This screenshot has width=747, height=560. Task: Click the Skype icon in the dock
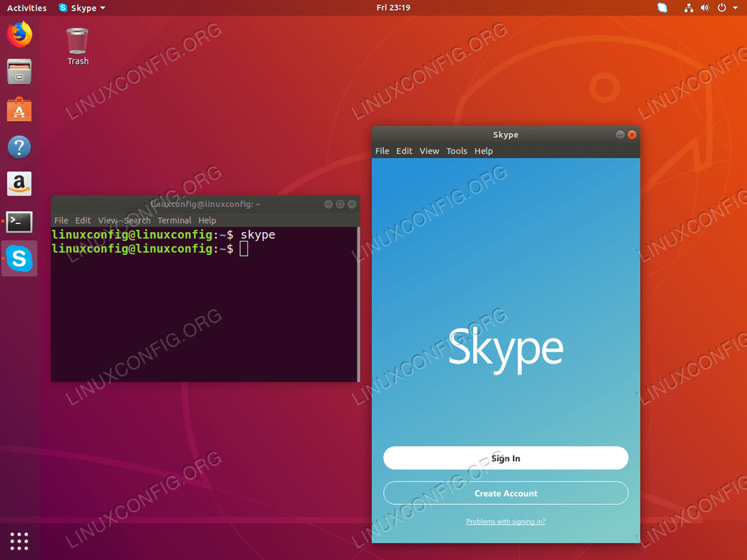19,259
